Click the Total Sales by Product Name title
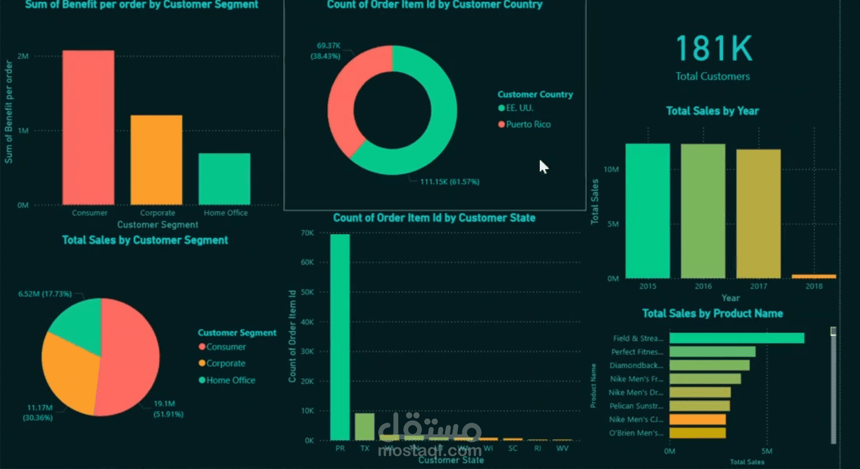The width and height of the screenshot is (860, 469). point(713,313)
